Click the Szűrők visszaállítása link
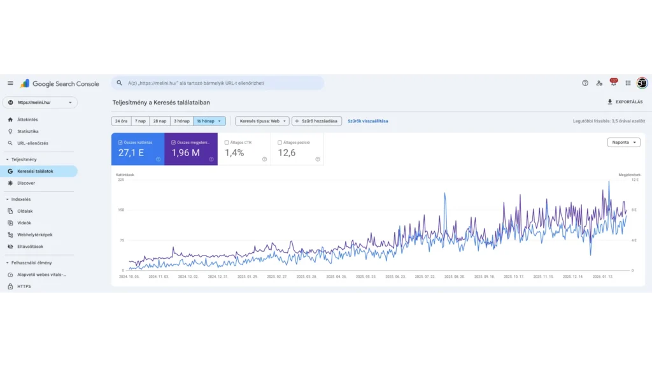The height and width of the screenshot is (367, 652). (367, 121)
